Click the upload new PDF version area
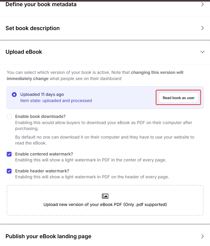The height and width of the screenshot is (246, 210). click(x=105, y=200)
